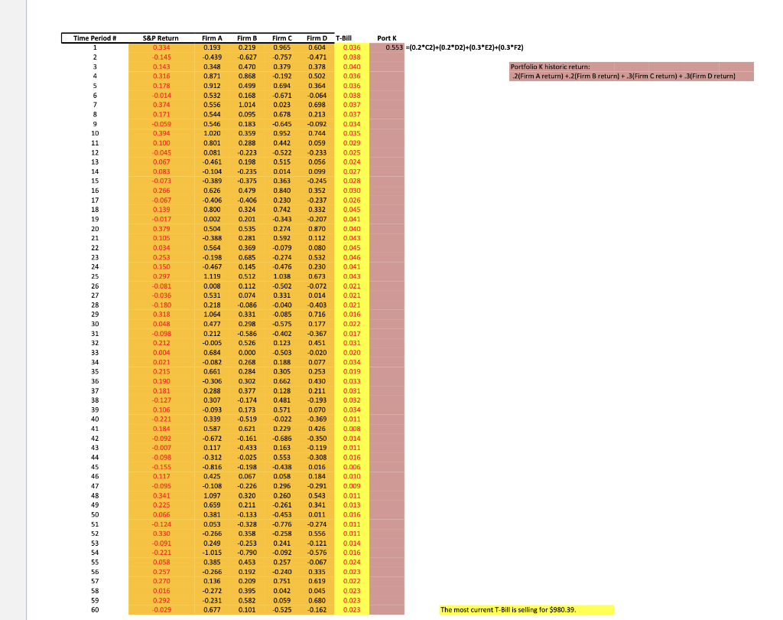Select Firm A value 0.871 in period 4
The image size is (783, 620).
212,76
